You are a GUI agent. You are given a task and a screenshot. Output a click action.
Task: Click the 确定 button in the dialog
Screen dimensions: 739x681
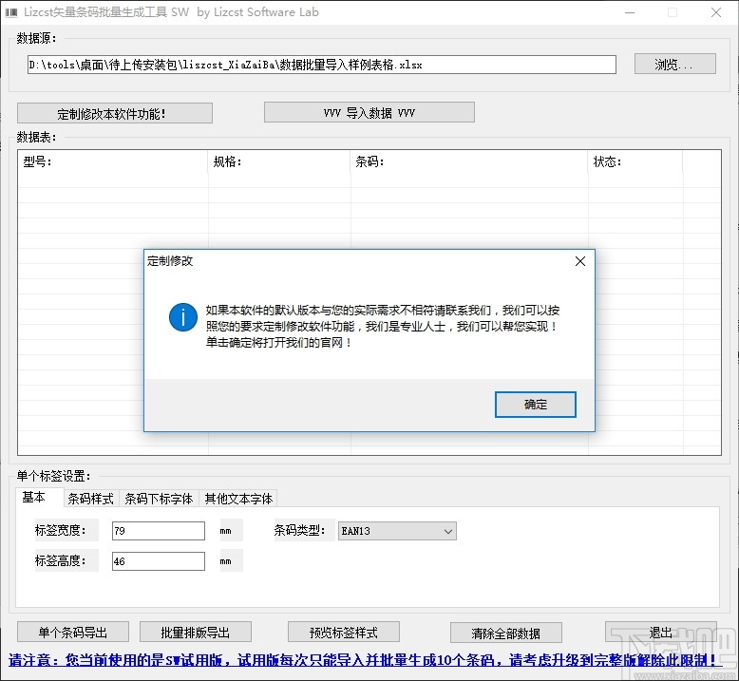click(x=535, y=405)
